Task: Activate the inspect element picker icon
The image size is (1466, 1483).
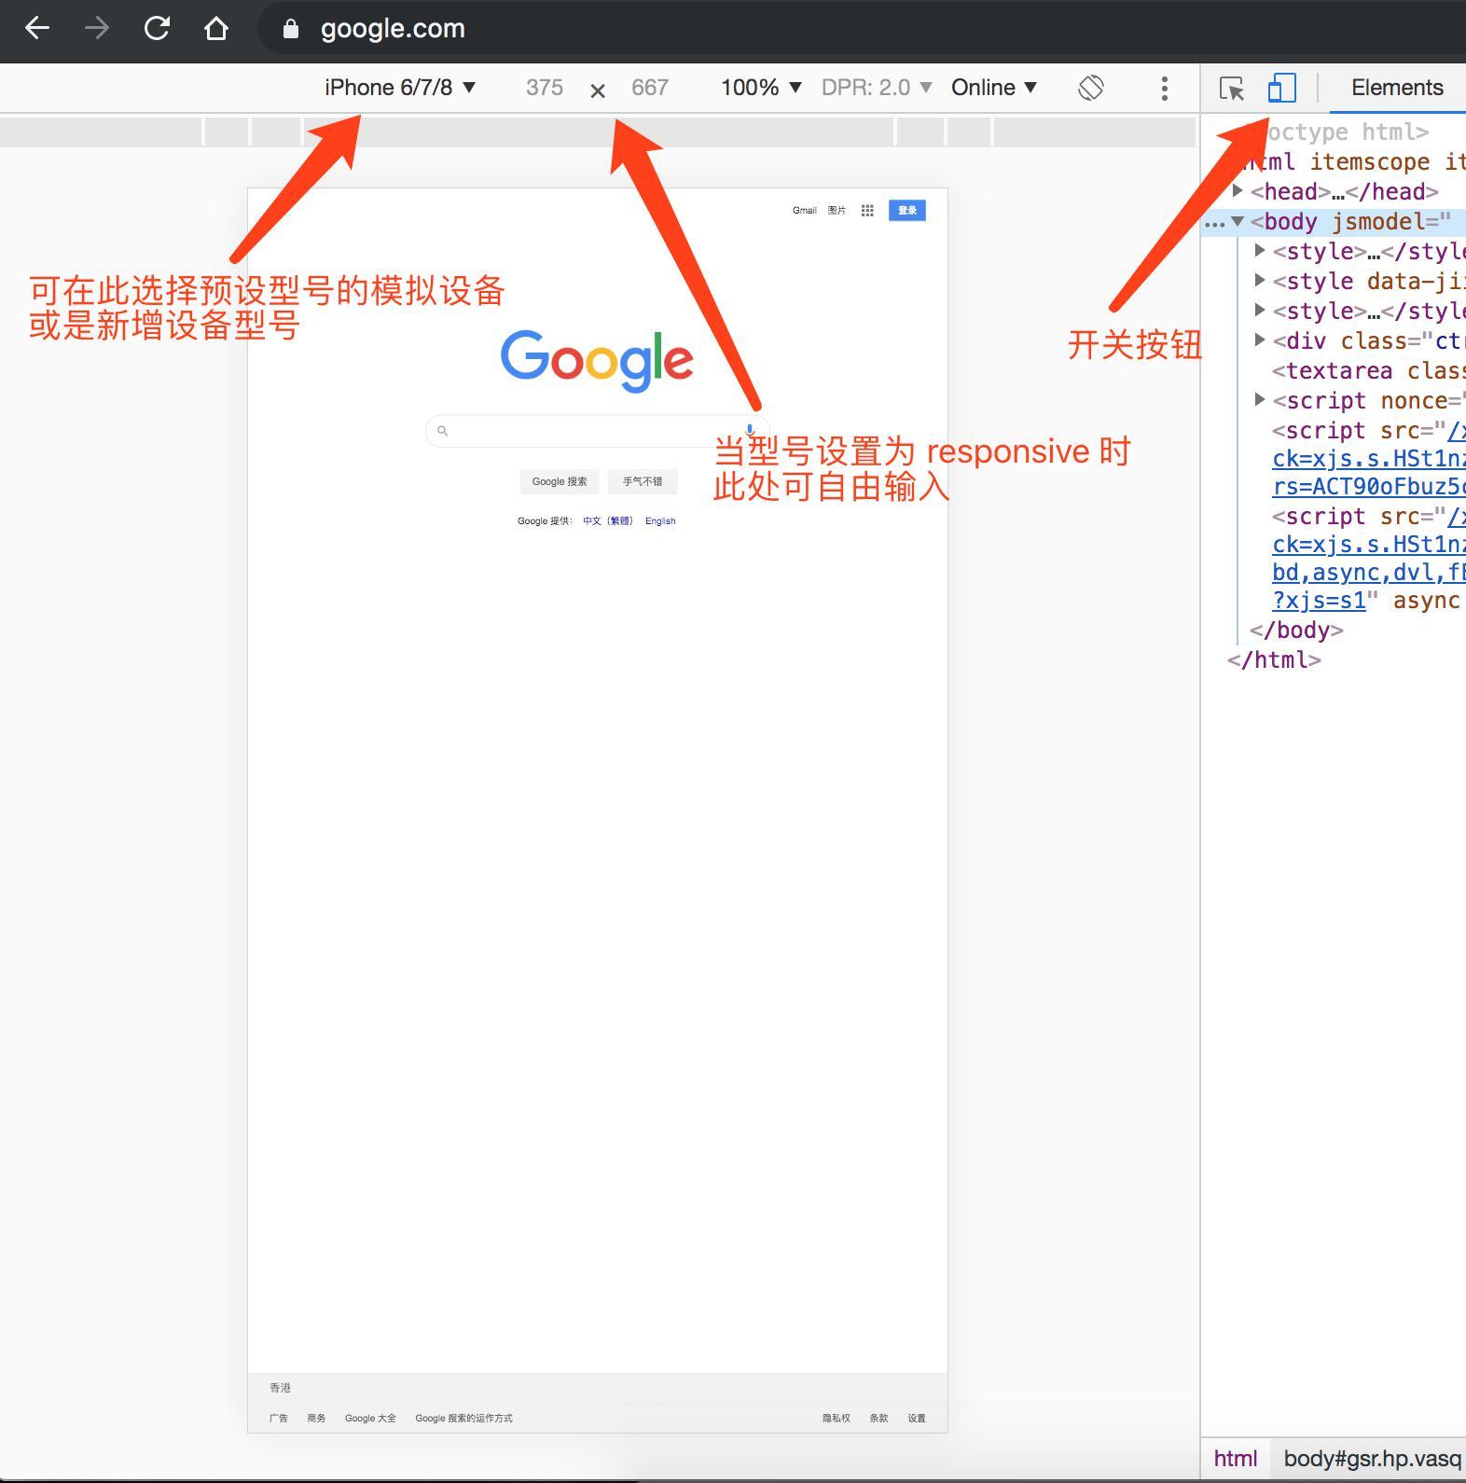Action: click(x=1232, y=89)
